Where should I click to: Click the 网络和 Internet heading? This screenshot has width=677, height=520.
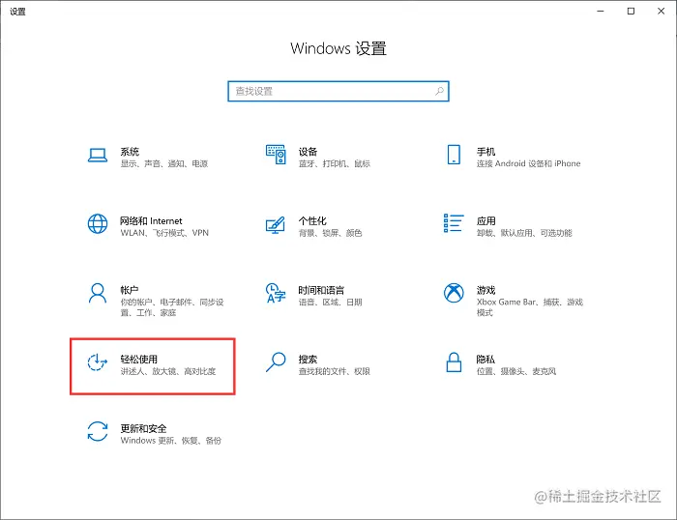click(151, 221)
